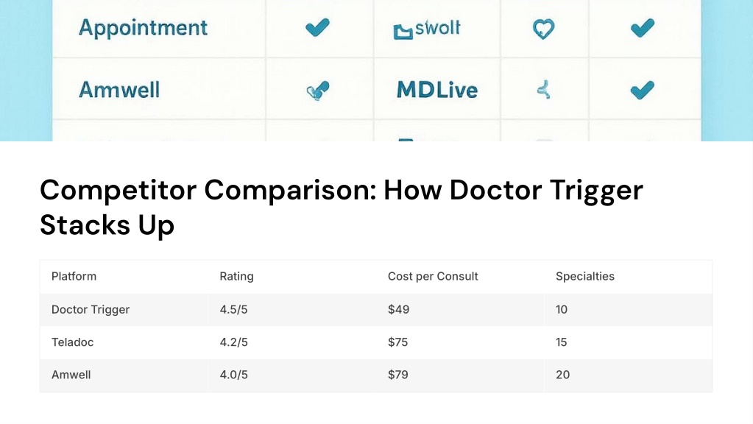Image resolution: width=753 pixels, height=424 pixels.
Task: Click the checkmark next to Appointment
Action: (x=317, y=27)
